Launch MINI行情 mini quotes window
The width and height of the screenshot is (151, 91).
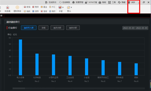pos(91,2)
